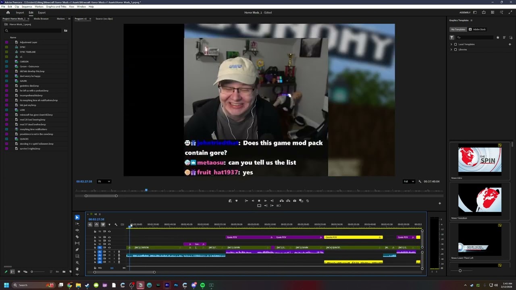Switch to the Markers tab
The width and height of the screenshot is (516, 290).
point(61,19)
